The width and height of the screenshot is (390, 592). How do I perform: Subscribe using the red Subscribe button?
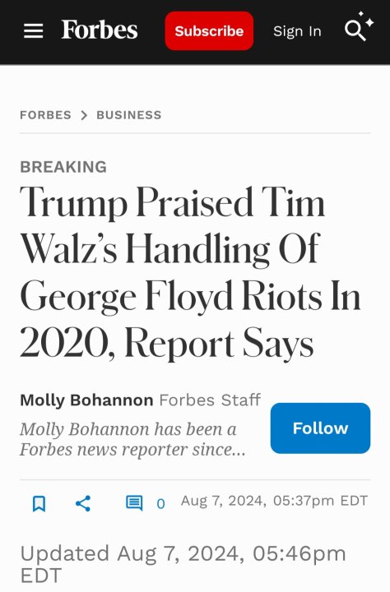point(209,31)
